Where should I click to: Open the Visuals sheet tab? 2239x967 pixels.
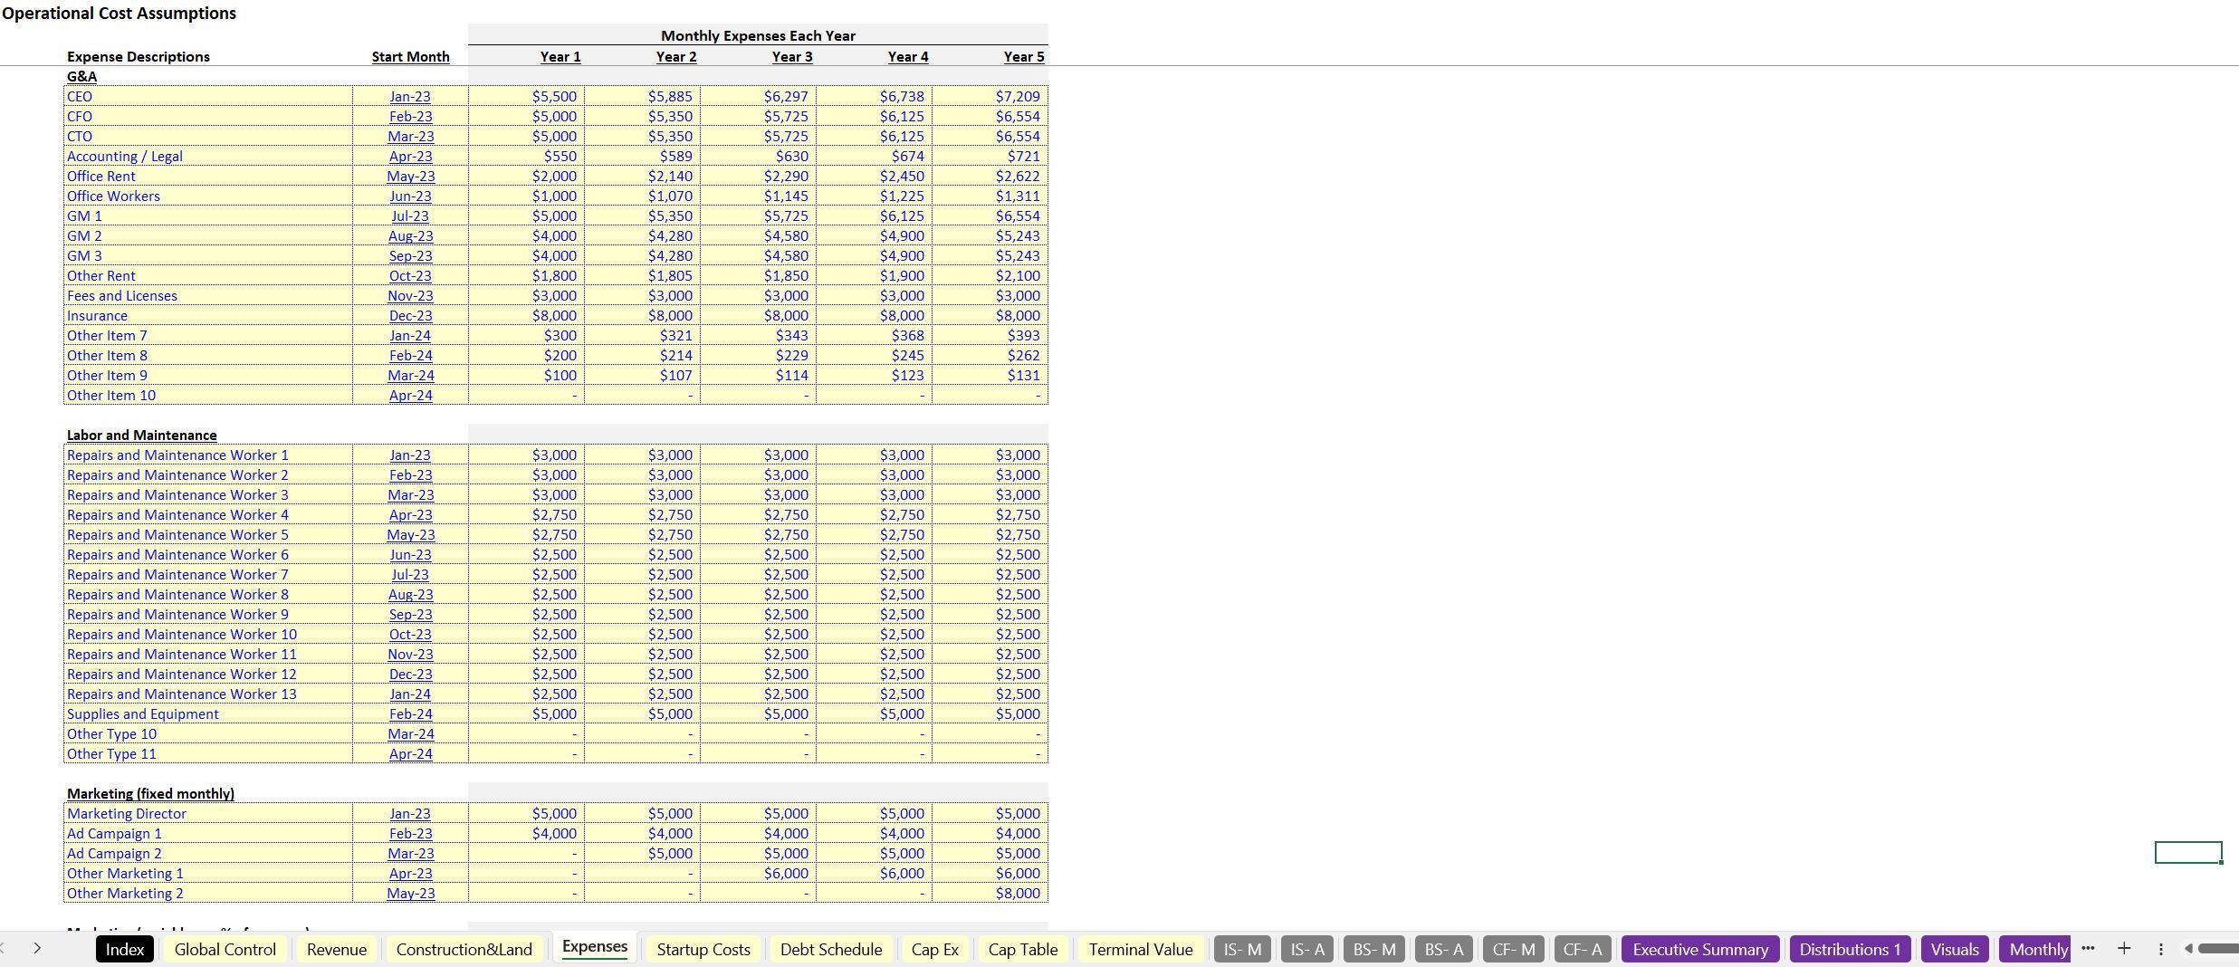pos(1955,949)
